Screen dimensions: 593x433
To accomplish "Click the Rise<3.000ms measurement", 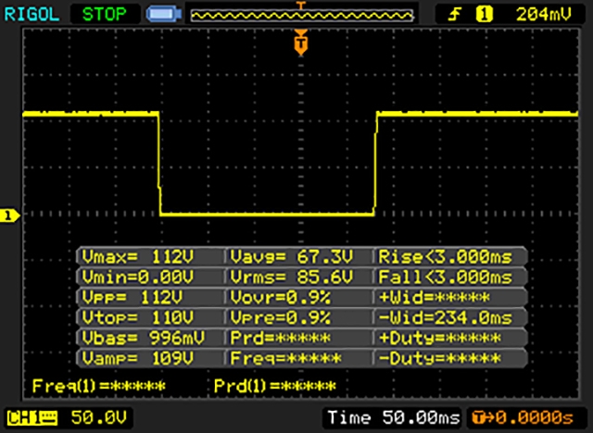I will click(x=445, y=257).
